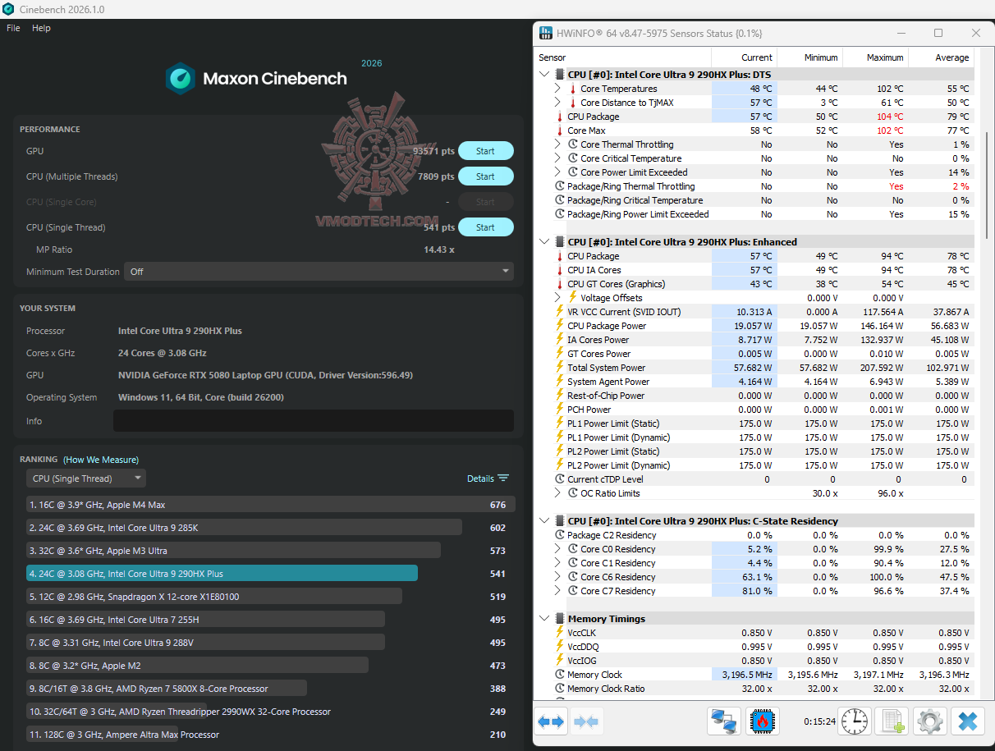Select the Intel Core Ultra 7 255H entry
The height and width of the screenshot is (751, 995).
(270, 620)
